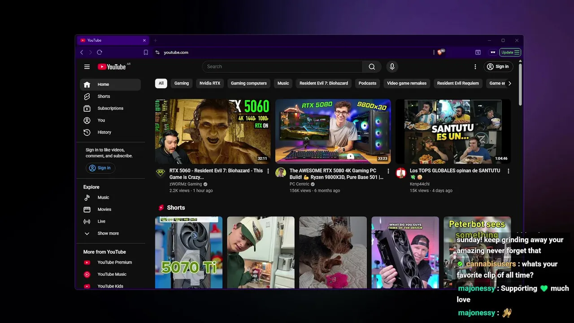Open History in the sidebar
574x323 pixels.
click(110, 132)
